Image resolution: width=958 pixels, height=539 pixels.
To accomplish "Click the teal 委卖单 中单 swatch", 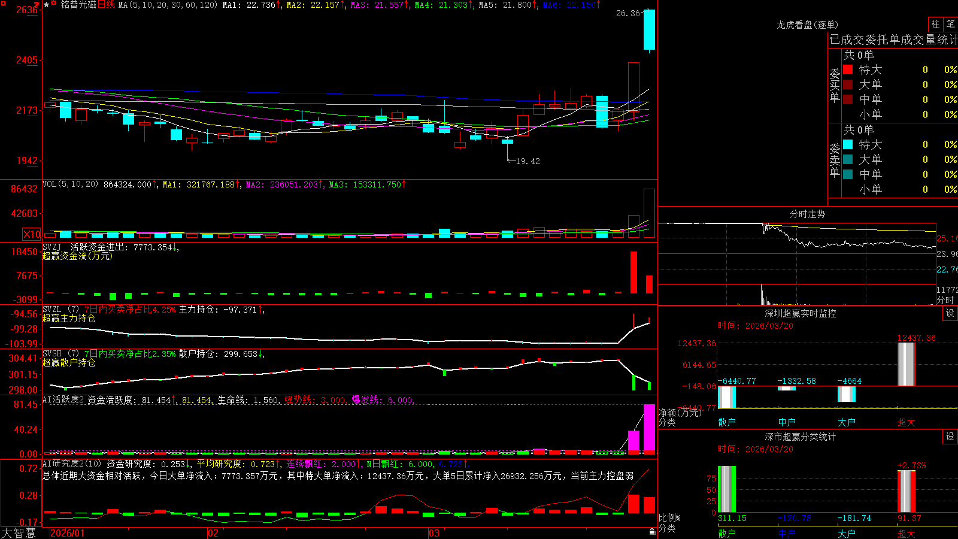I will pyautogui.click(x=848, y=174).
